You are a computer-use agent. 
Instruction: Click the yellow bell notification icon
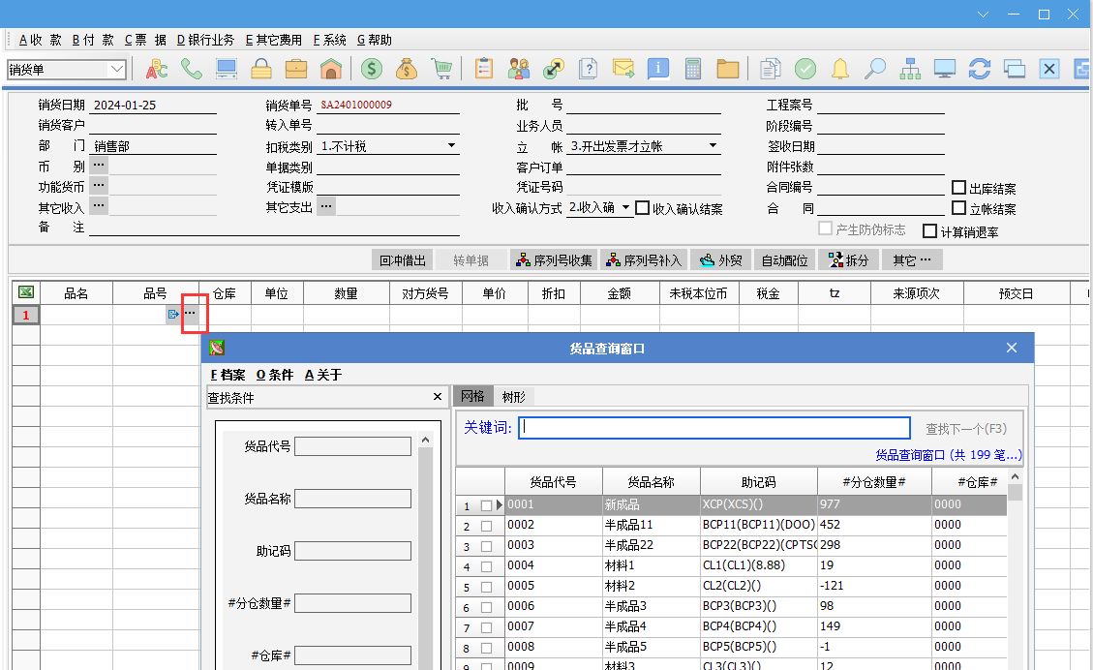point(840,69)
